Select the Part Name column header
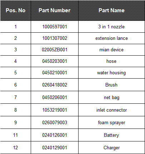The height and width of the screenshot is (154, 145). 111,10
